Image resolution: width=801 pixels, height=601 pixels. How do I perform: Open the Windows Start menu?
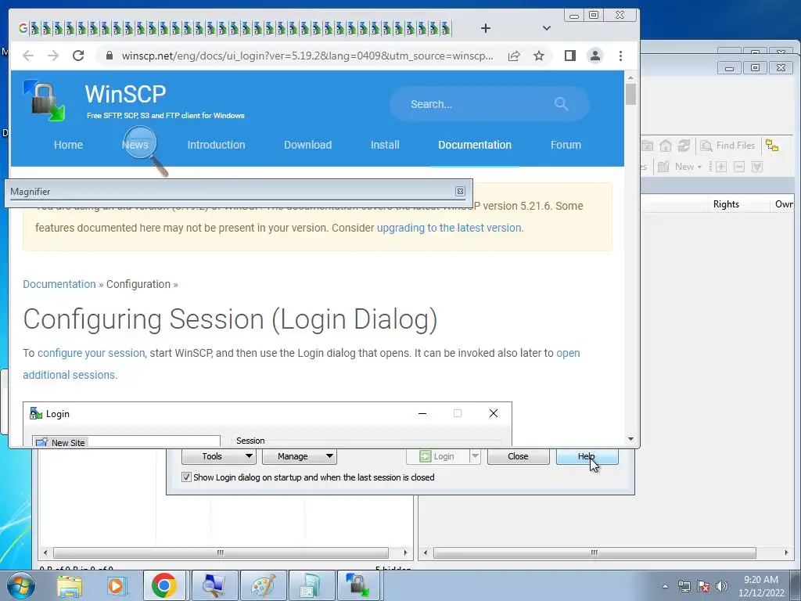[x=21, y=585]
